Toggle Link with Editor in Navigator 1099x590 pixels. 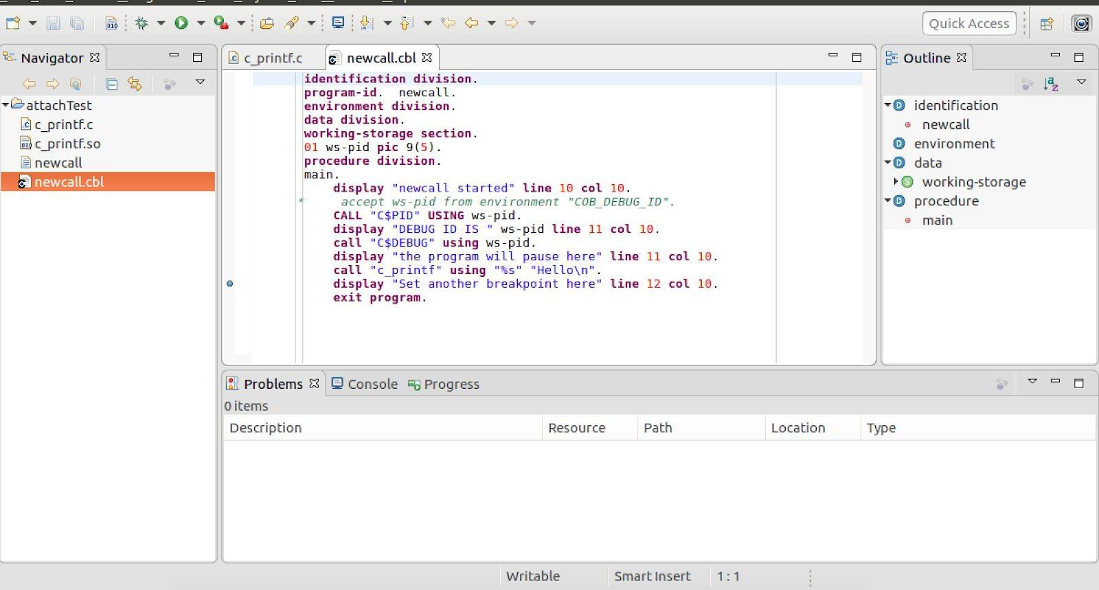(135, 84)
